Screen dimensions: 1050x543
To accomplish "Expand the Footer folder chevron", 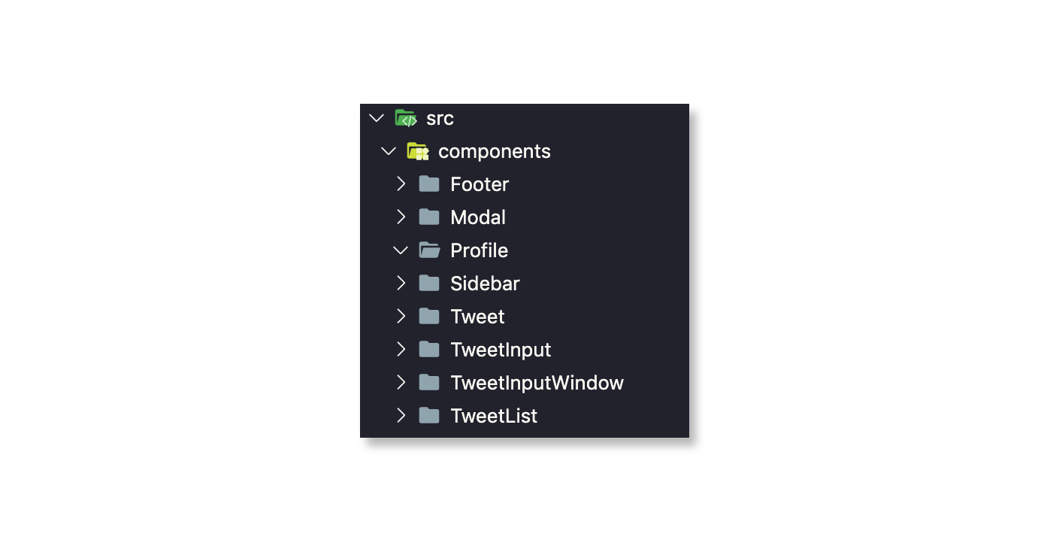I will coord(401,184).
